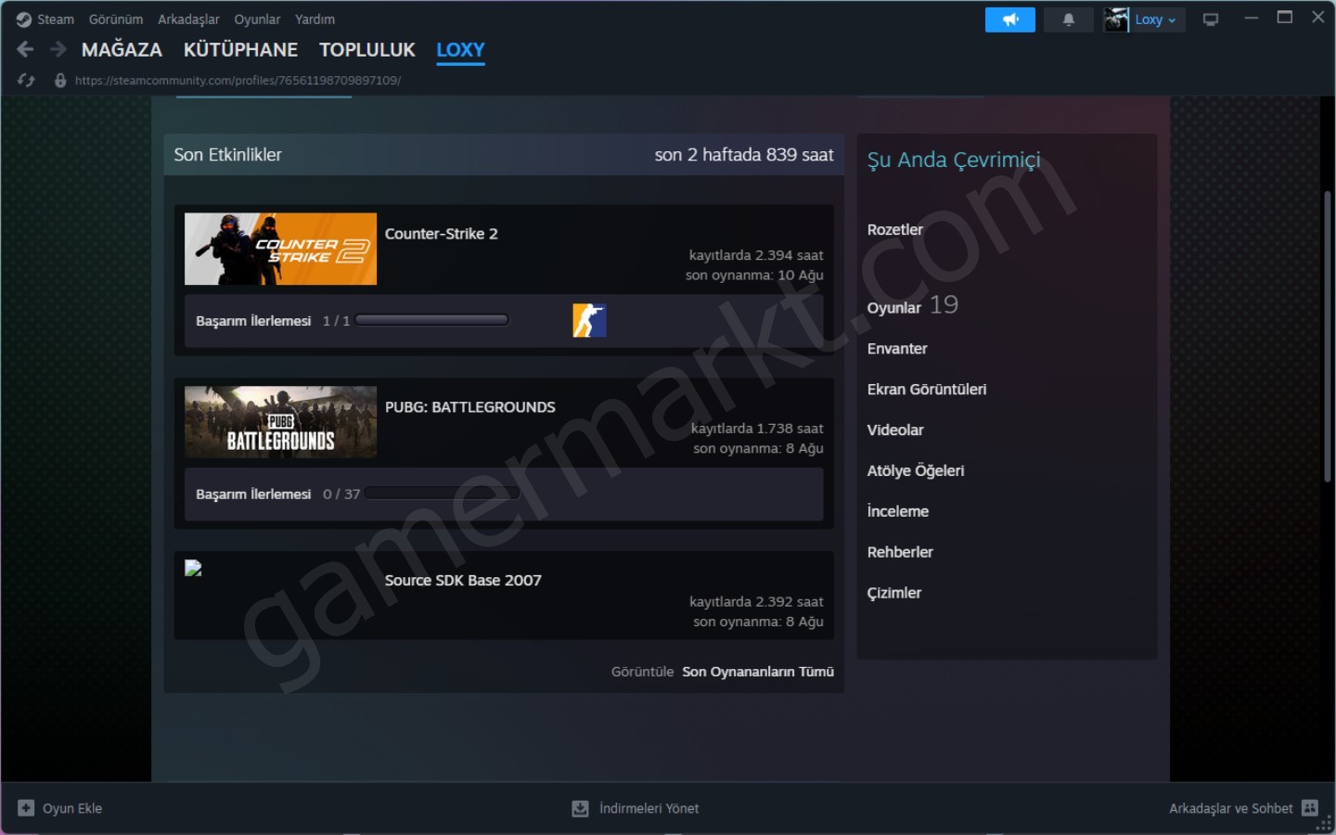The image size is (1336, 835).
Task: Open Son Oynananların Tümü link
Action: (x=758, y=672)
